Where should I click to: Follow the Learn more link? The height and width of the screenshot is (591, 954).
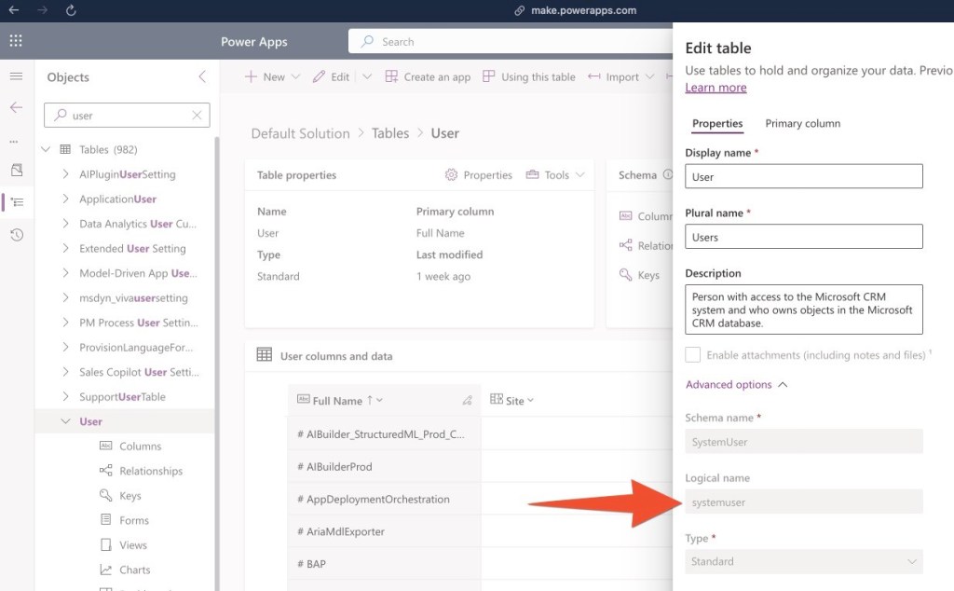click(715, 88)
